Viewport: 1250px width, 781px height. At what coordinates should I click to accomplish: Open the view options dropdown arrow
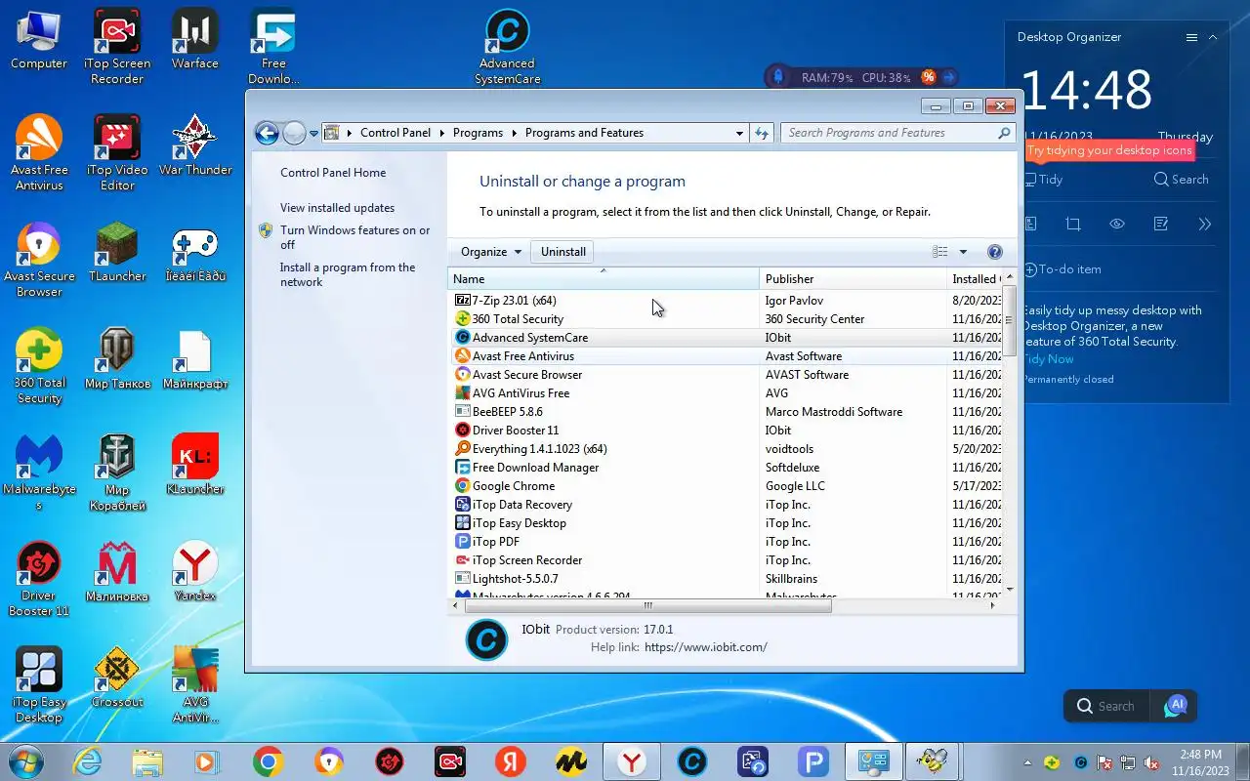tap(962, 252)
